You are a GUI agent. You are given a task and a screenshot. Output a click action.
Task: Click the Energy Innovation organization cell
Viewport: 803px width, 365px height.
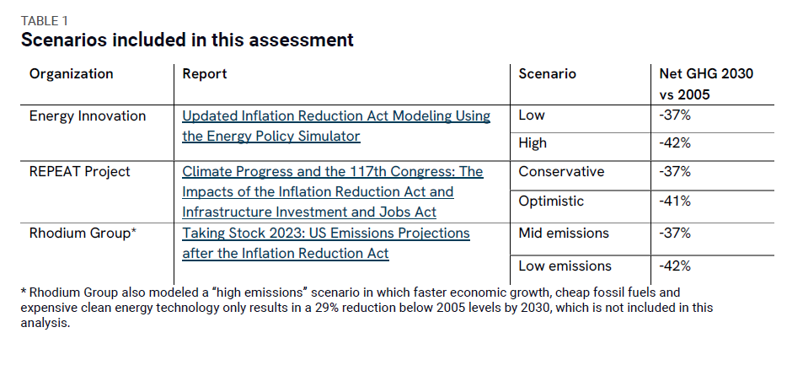(x=88, y=116)
